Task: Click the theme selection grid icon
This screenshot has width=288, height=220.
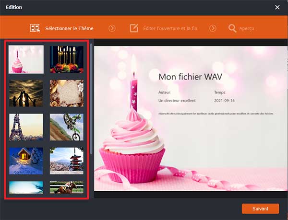Action: (35, 28)
